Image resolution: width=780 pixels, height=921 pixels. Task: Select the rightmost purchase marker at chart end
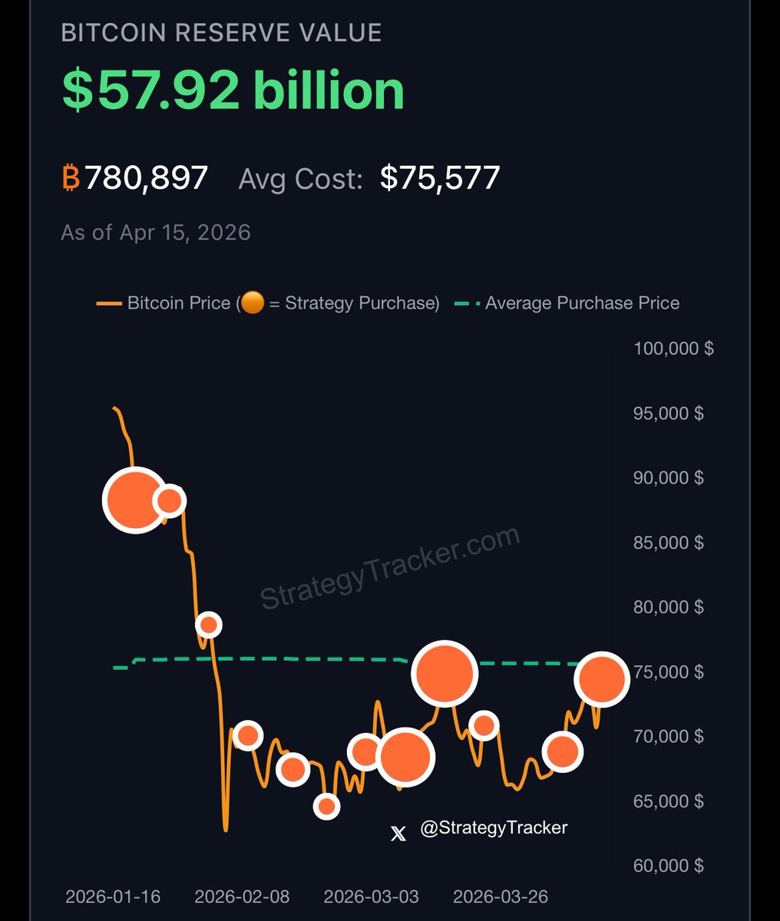603,678
